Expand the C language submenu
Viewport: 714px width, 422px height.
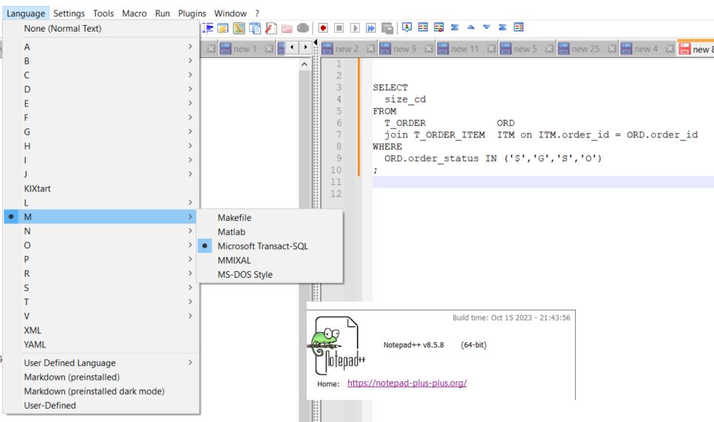101,75
